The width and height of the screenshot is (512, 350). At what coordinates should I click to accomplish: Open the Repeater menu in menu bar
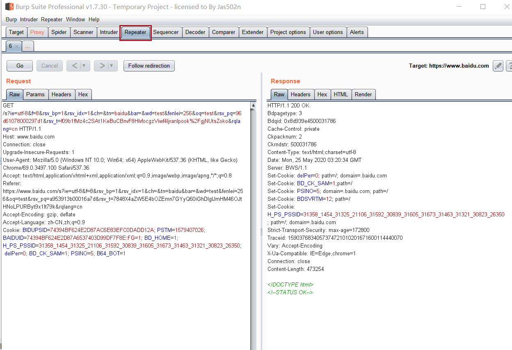[x=52, y=19]
